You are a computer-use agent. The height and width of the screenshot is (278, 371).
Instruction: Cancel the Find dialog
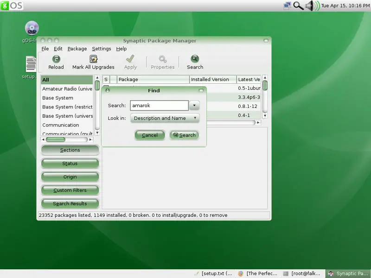point(150,135)
